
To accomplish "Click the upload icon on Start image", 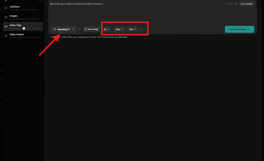I will (86, 29).
